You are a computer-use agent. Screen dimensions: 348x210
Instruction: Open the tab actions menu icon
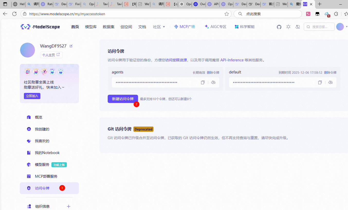click(5, 4)
